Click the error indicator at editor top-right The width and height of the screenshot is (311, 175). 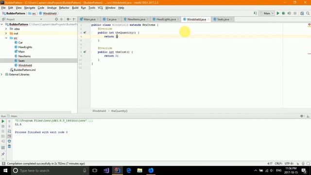point(309,25)
